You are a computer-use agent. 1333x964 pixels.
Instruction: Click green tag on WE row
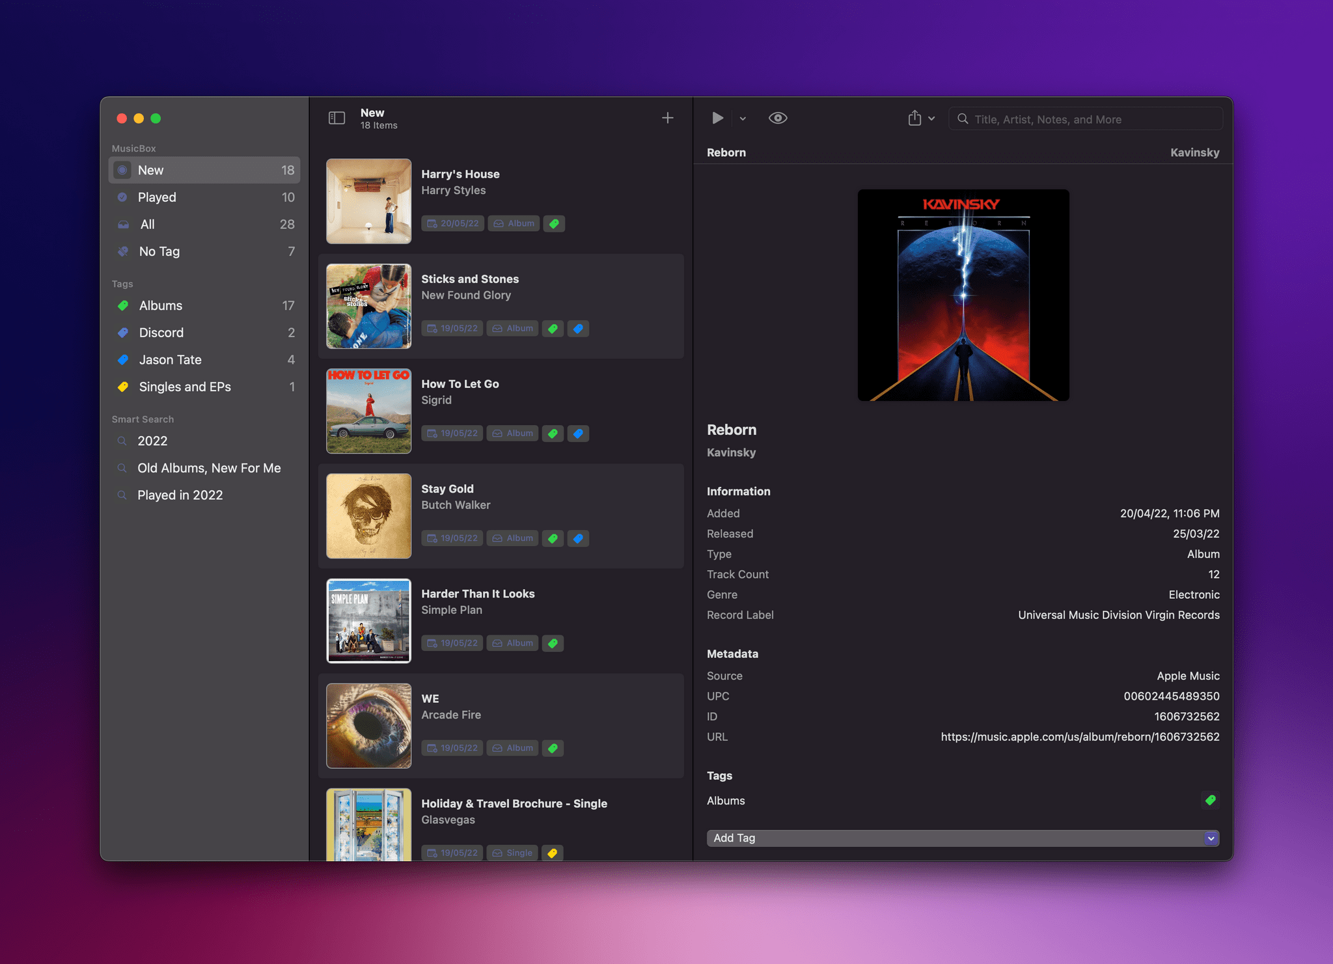pyautogui.click(x=553, y=748)
